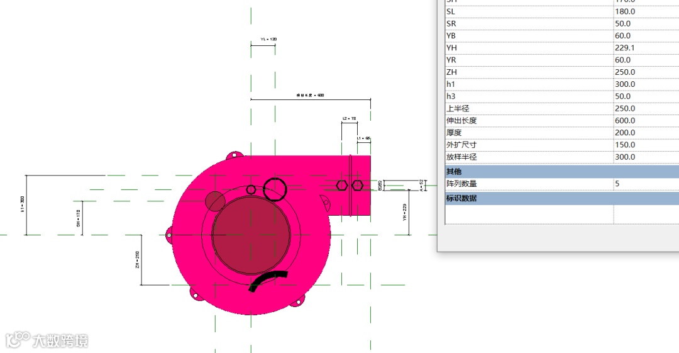The height and width of the screenshot is (353, 679).
Task: Select the YL = 120 dimension label
Action: click(268, 39)
